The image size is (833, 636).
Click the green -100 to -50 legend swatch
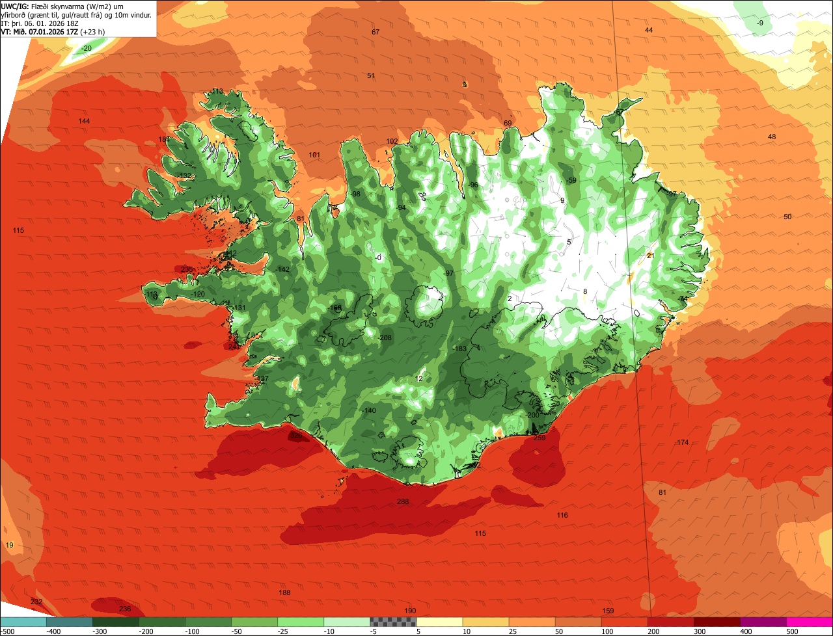208,622
